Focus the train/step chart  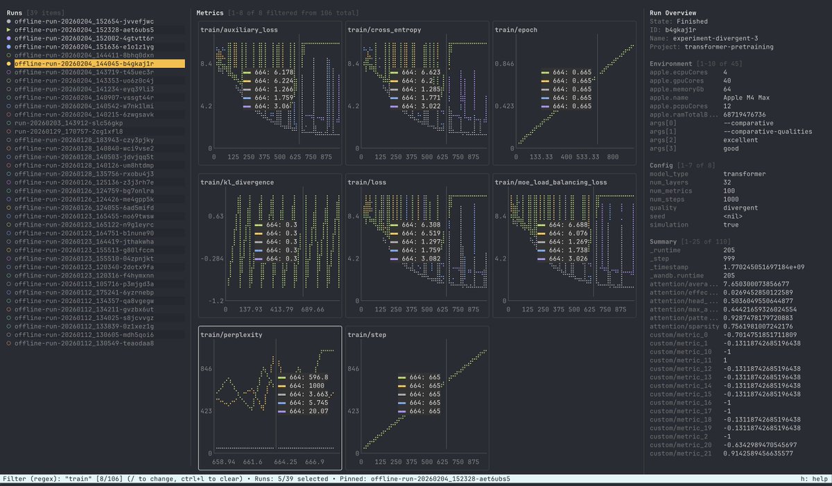417,398
